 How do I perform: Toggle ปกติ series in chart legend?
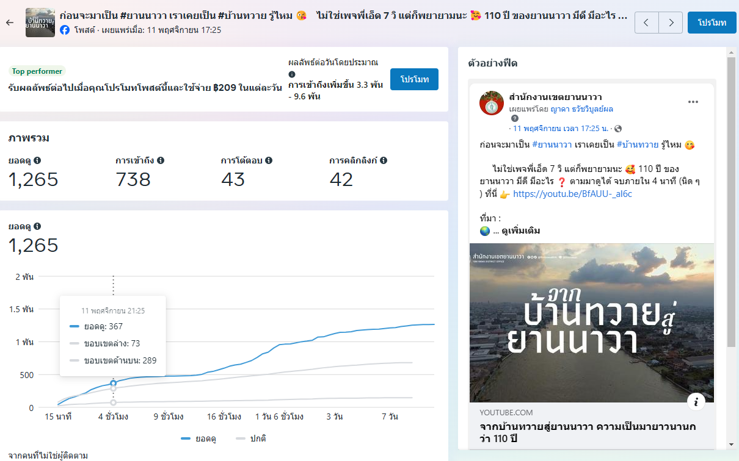tap(250, 438)
